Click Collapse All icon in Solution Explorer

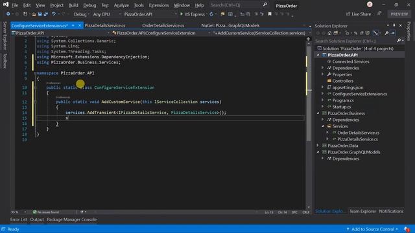pos(362,33)
